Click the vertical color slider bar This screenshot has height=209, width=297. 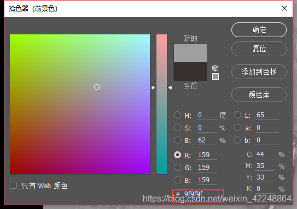(x=161, y=104)
